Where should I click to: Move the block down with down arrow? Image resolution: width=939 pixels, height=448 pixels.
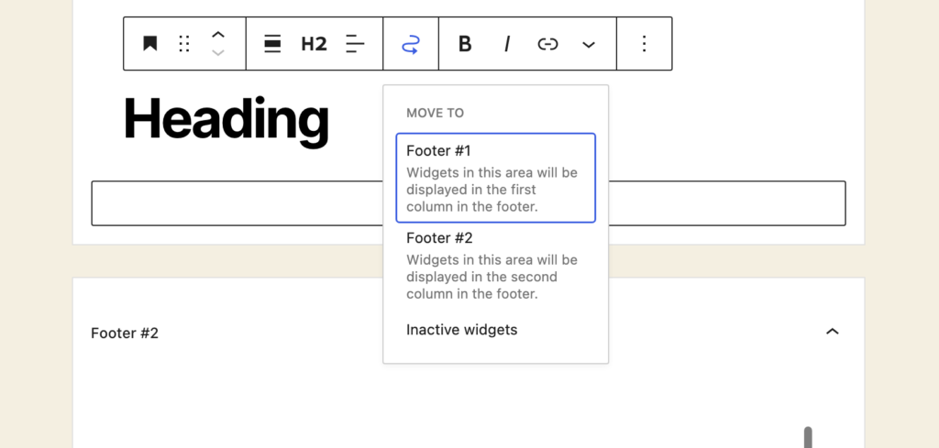[x=218, y=54]
